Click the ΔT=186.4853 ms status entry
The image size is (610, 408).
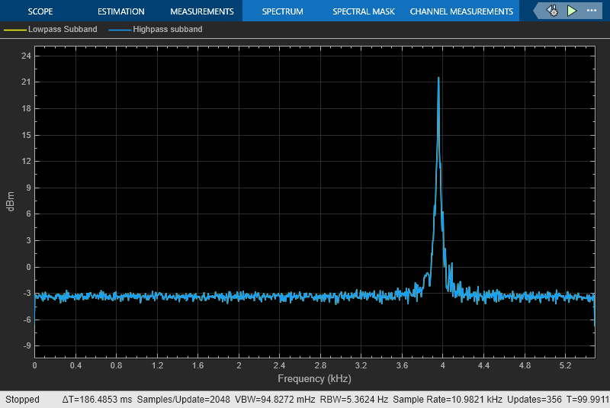[97, 400]
